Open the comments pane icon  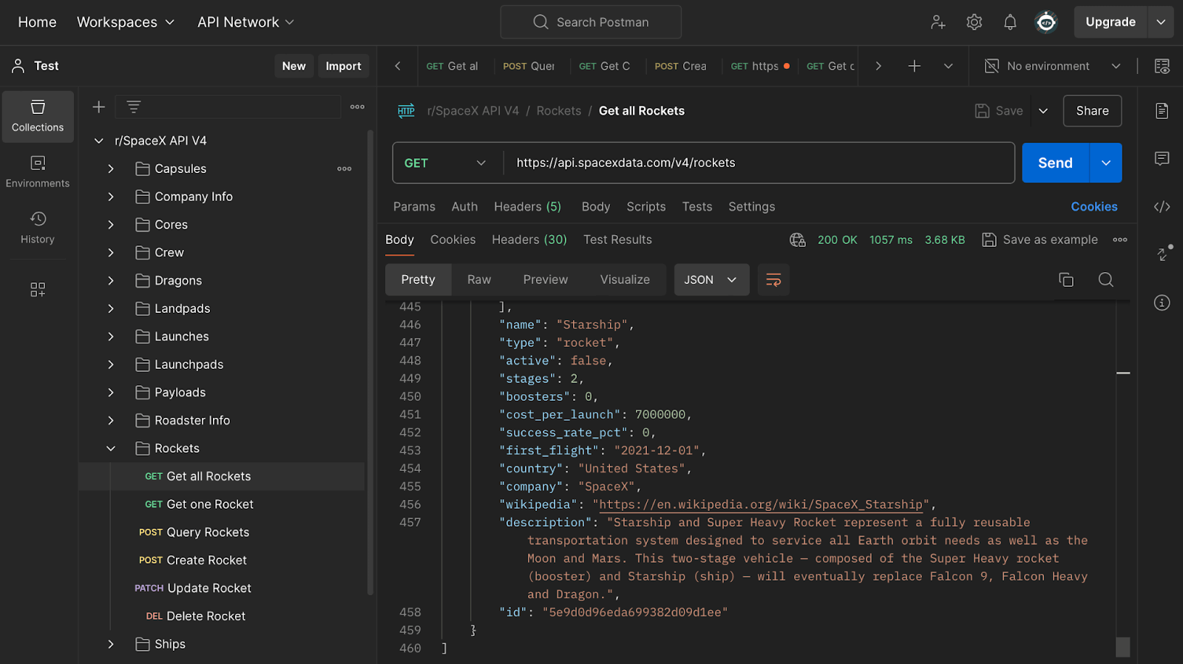tap(1162, 159)
